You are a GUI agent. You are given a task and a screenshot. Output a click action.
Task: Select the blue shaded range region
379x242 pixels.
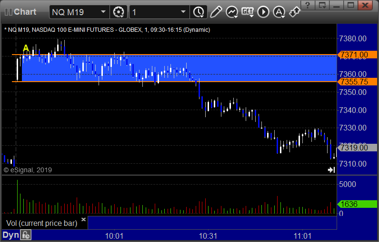click(x=179, y=68)
